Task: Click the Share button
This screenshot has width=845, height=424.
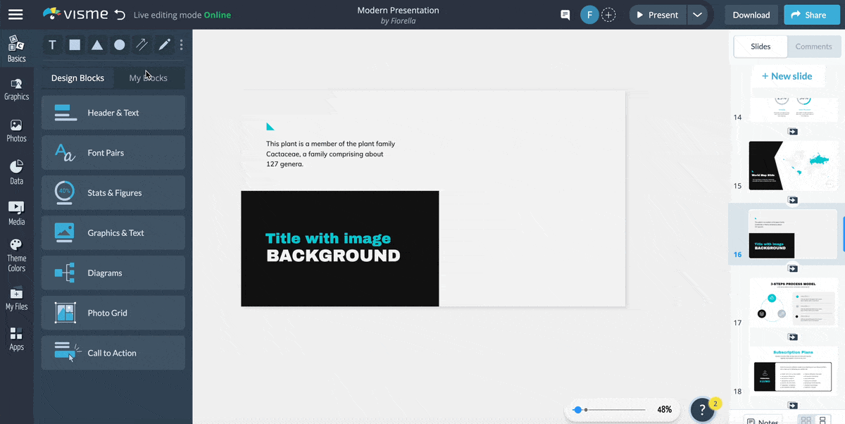Action: 807,15
